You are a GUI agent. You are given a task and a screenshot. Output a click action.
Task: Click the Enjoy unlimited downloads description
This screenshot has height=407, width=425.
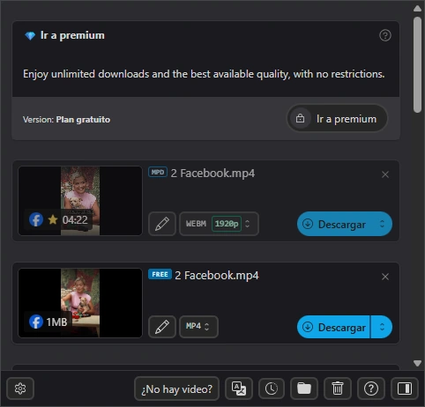coord(204,74)
